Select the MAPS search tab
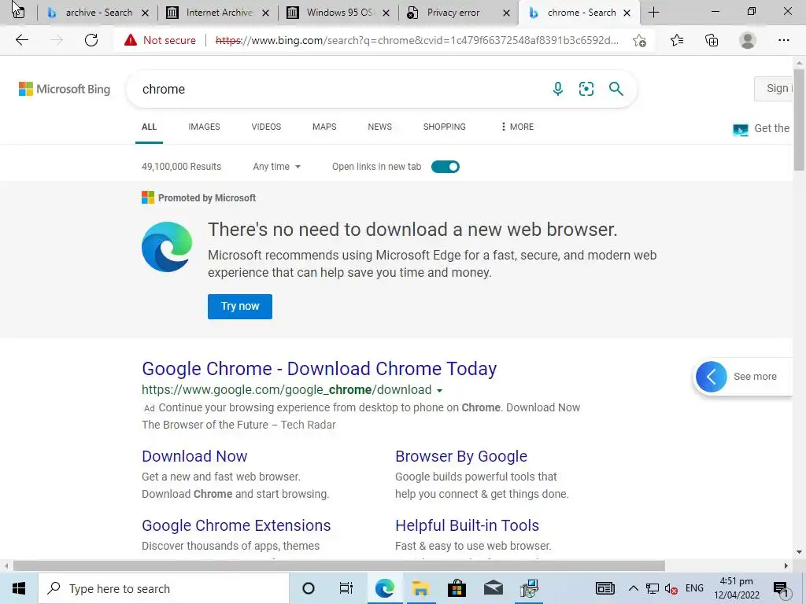The height and width of the screenshot is (604, 806). 324,127
